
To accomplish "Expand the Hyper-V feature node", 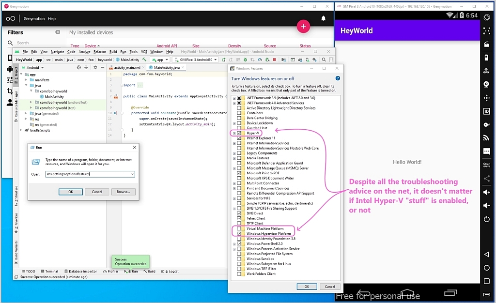I will click(x=234, y=133).
